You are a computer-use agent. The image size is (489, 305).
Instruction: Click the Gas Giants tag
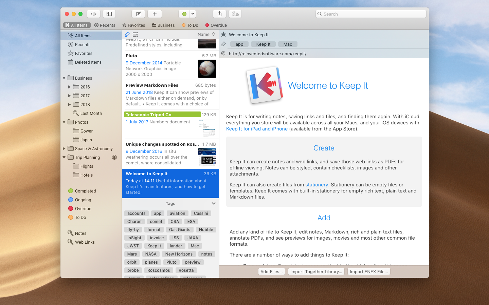tap(180, 229)
